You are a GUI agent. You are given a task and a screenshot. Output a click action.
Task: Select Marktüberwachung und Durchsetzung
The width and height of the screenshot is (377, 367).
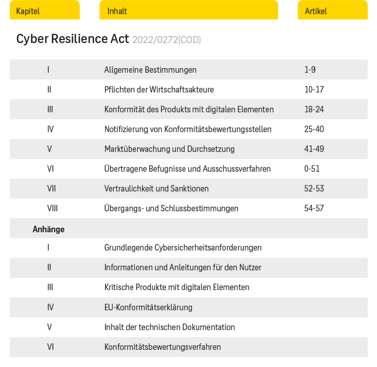(x=169, y=149)
